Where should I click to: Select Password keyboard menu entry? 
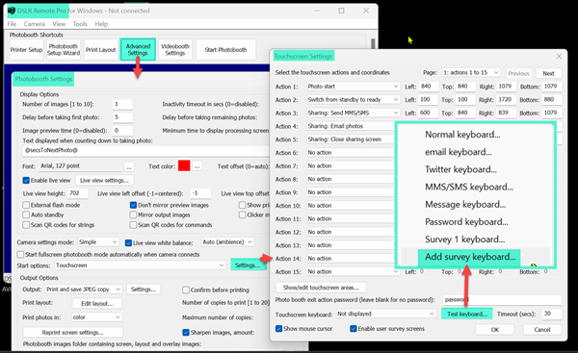[x=466, y=222]
